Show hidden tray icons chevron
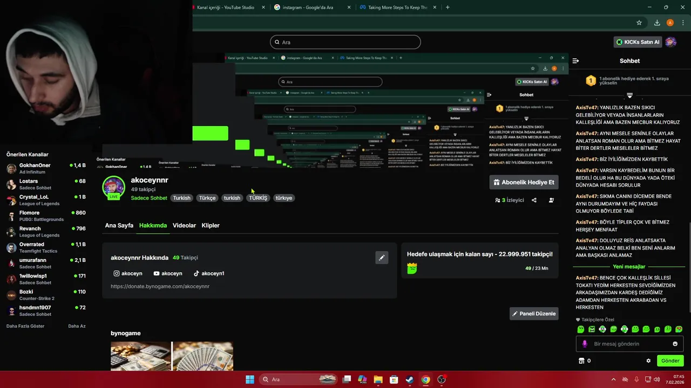Viewport: 691px width, 388px height. coord(615,379)
